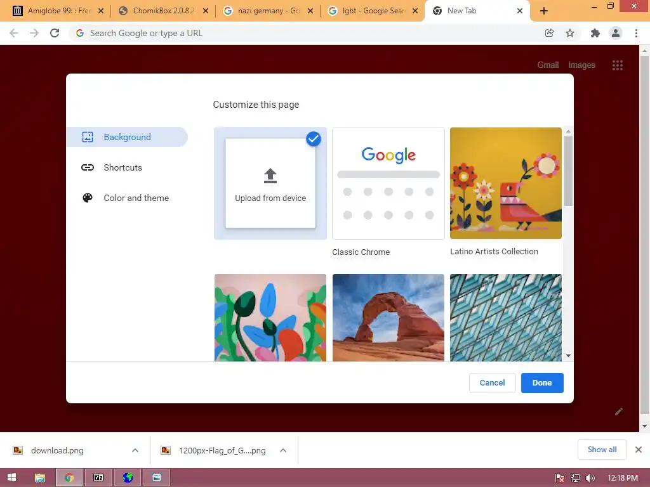Open the Chrome profile avatar
Screen dimensions: 650x487
616,33
